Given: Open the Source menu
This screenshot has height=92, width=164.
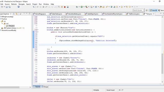Looking at the screenshot, I should (x=7, y=4).
